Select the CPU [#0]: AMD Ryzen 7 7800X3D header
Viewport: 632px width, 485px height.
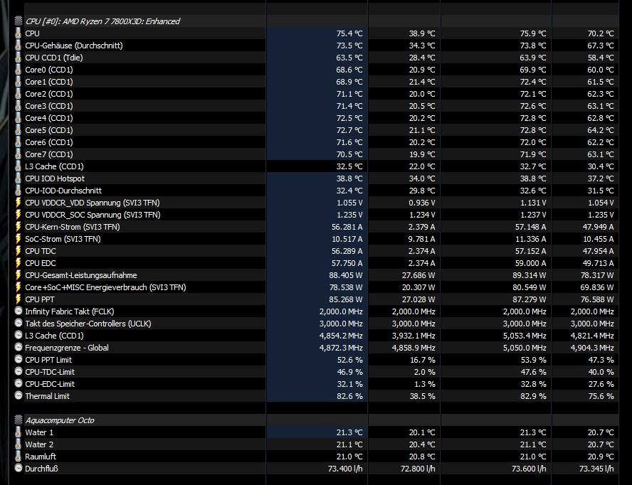coord(102,21)
